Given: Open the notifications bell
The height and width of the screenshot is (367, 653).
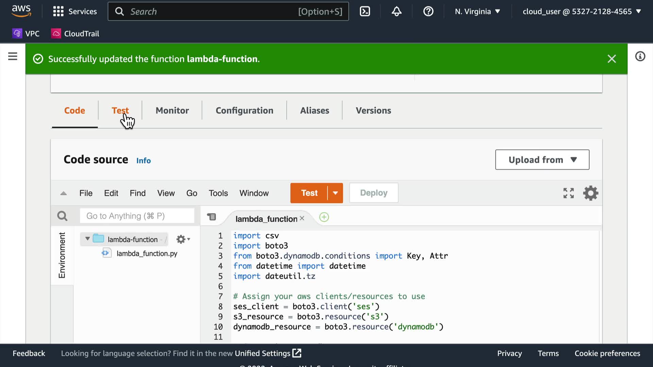Looking at the screenshot, I should 396,12.
